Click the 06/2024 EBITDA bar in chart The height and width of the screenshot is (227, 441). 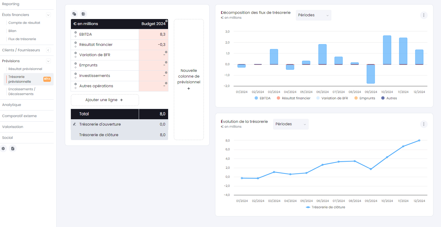323,54
